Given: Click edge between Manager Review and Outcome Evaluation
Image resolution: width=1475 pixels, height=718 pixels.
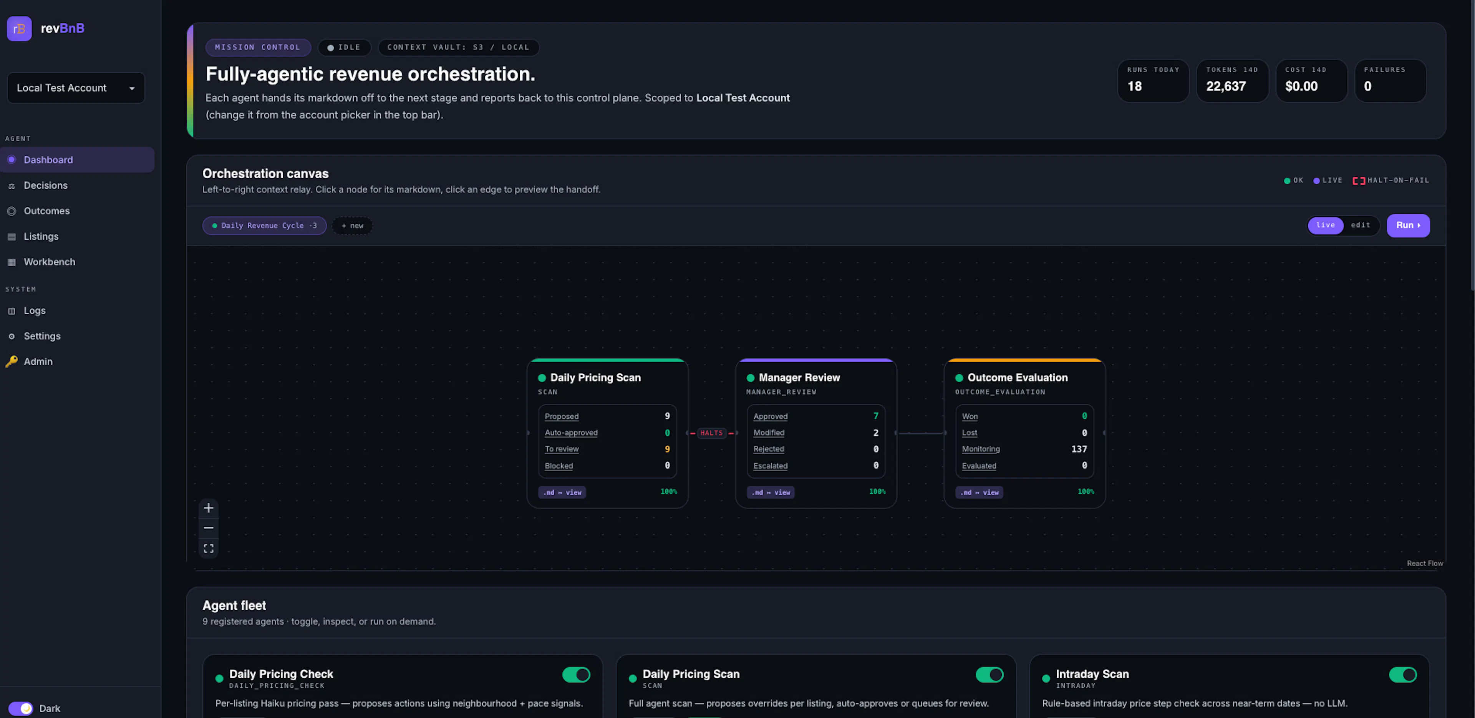Looking at the screenshot, I should [920, 433].
